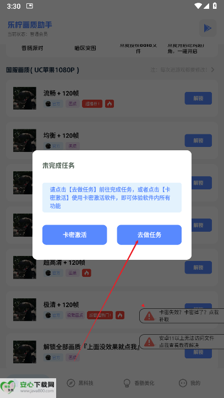Open the thumbnail for 极清 + 120帧
Image resolution: width=224 pixels, height=398 pixels.
tap(25, 310)
